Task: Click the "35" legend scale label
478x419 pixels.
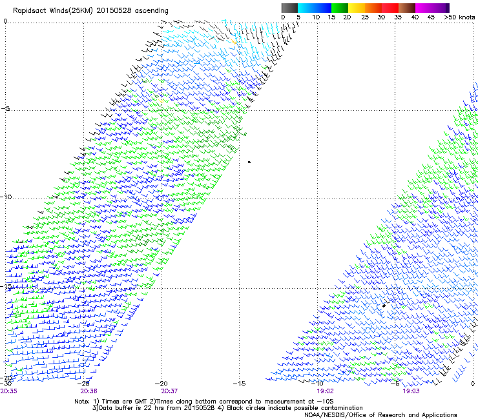Action: coord(398,17)
